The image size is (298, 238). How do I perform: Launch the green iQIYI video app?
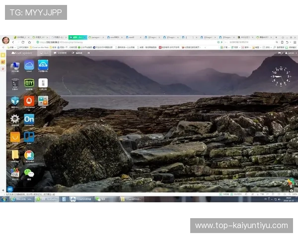point(29,83)
